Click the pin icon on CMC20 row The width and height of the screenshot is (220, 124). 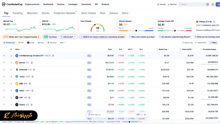pyautogui.click(x=11, y=56)
